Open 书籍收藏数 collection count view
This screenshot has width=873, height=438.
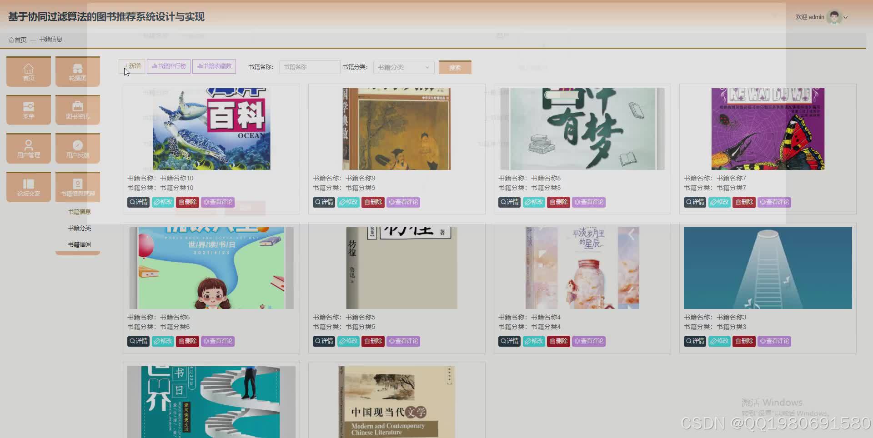[x=214, y=66]
